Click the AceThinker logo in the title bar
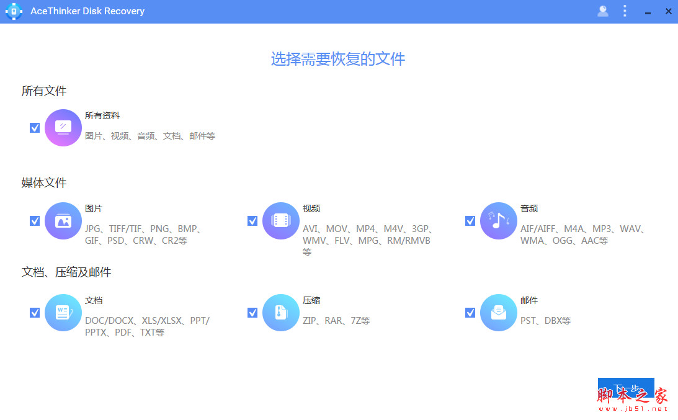The image size is (678, 420). tap(14, 11)
